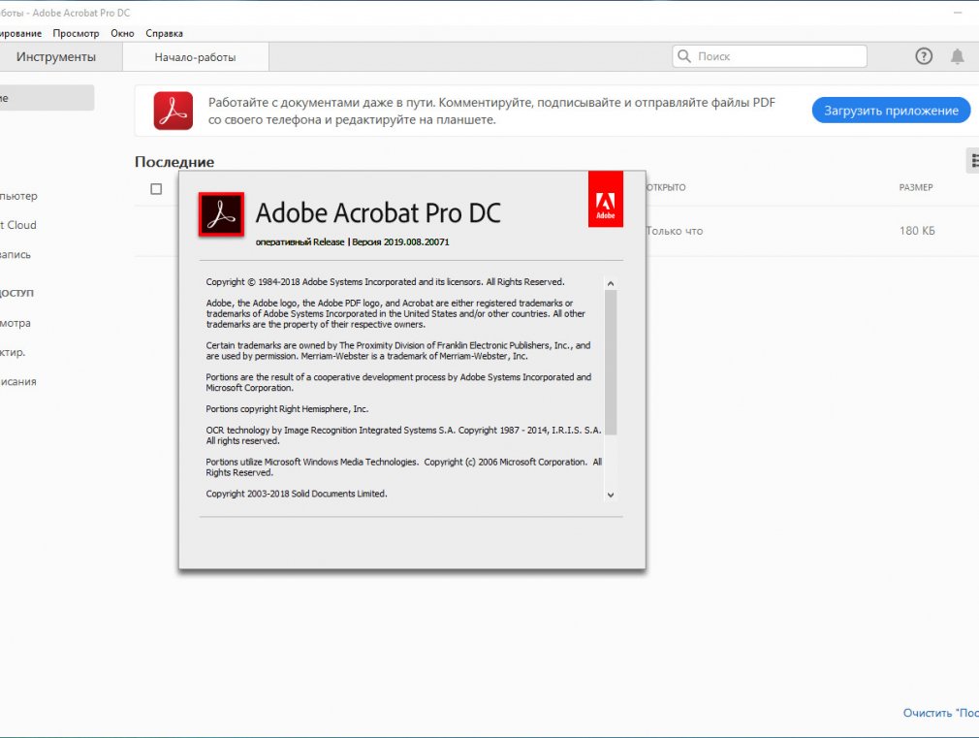Select the Cloud item in sidebar
This screenshot has height=738, width=979.
click(x=18, y=225)
